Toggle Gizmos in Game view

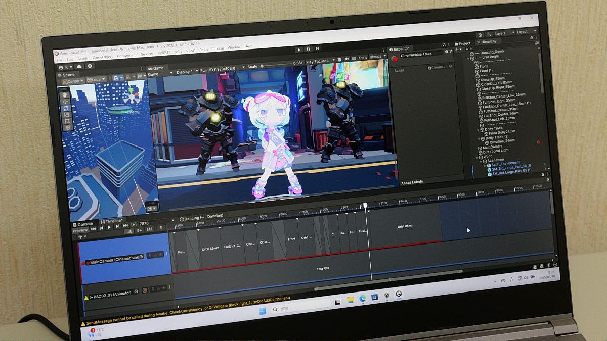(x=375, y=57)
